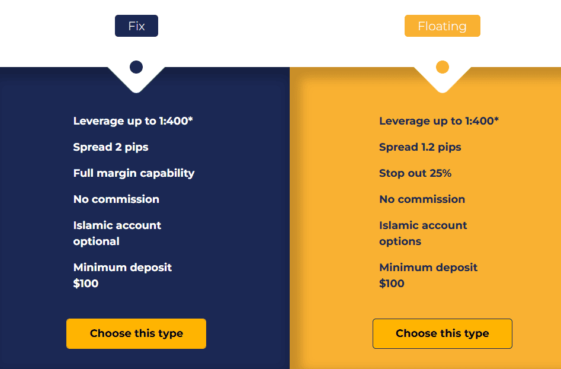Click the navy dot indicator below Fix
The width and height of the screenshot is (561, 369).
coord(136,66)
